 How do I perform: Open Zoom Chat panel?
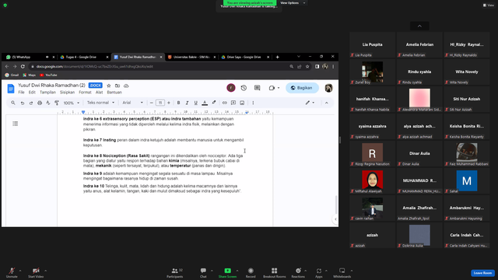[x=203, y=273]
